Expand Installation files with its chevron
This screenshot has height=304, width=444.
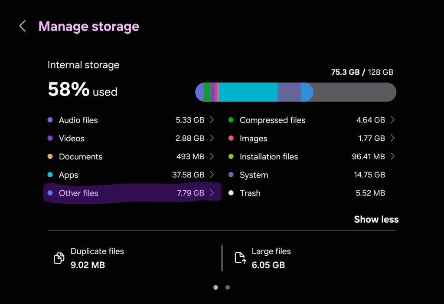click(x=392, y=157)
